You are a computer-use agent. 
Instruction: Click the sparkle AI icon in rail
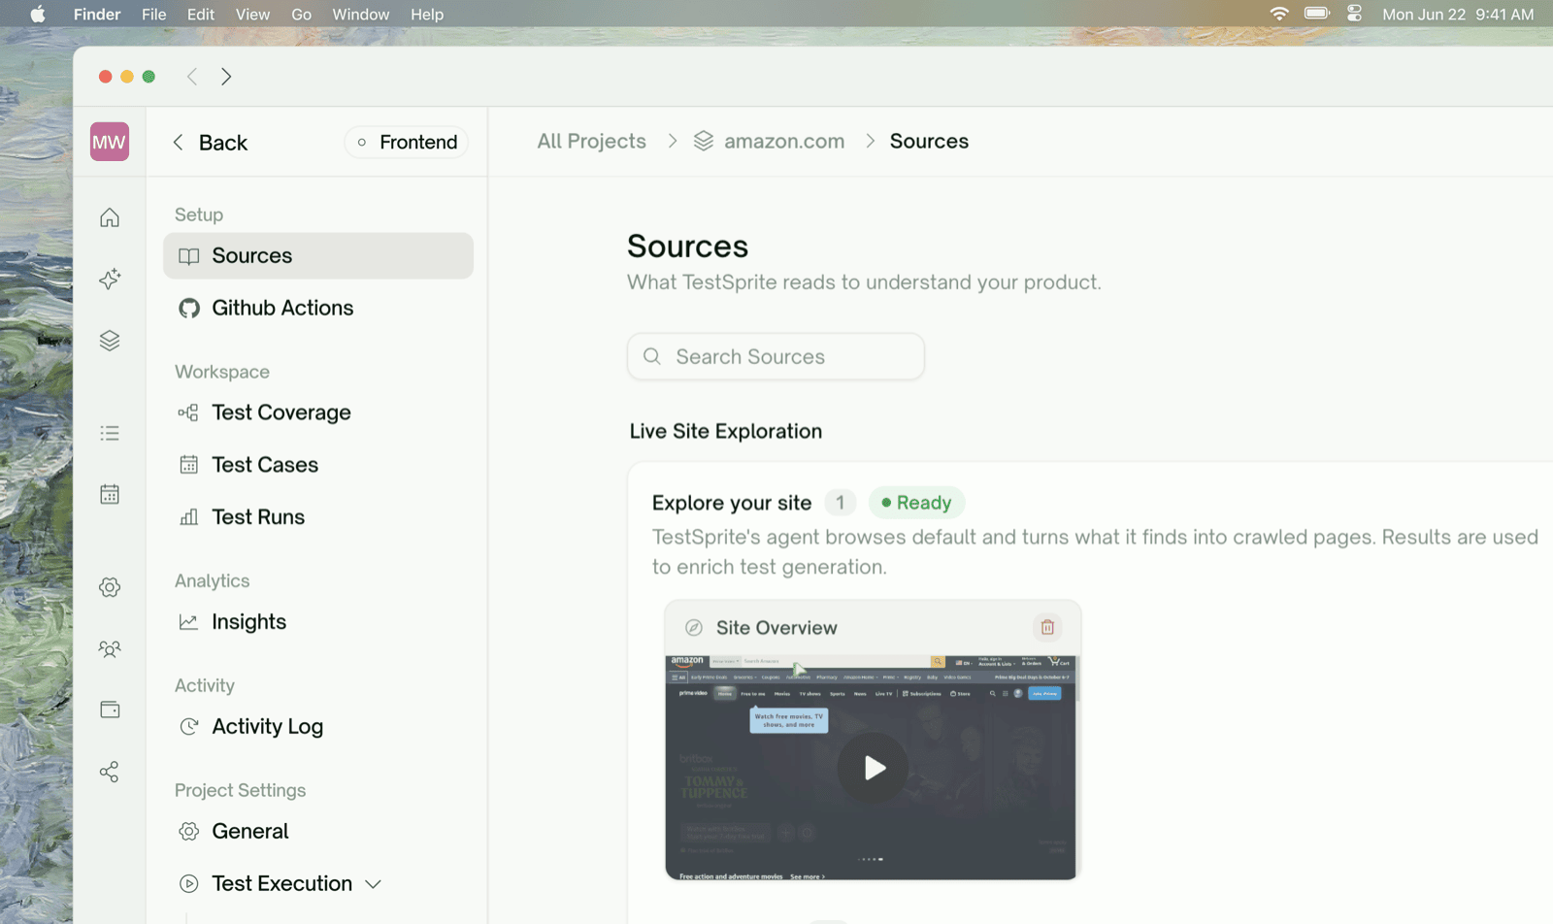tap(110, 280)
